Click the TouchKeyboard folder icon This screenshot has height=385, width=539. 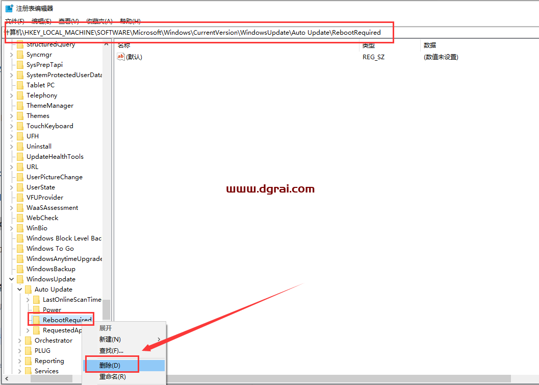point(20,126)
